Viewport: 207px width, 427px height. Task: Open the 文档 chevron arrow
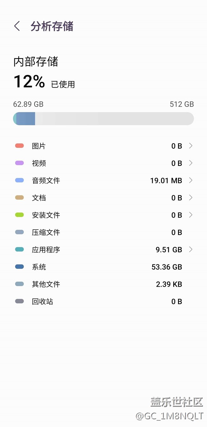tap(190, 197)
